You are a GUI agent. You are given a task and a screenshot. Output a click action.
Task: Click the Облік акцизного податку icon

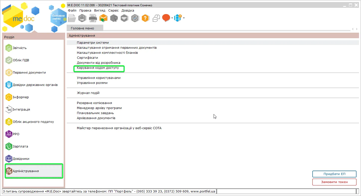tap(9, 122)
